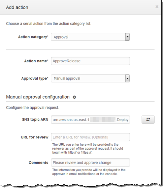Viewport: 165px width, 190px height.
Task: Click the Action category label
Action: 33,37
